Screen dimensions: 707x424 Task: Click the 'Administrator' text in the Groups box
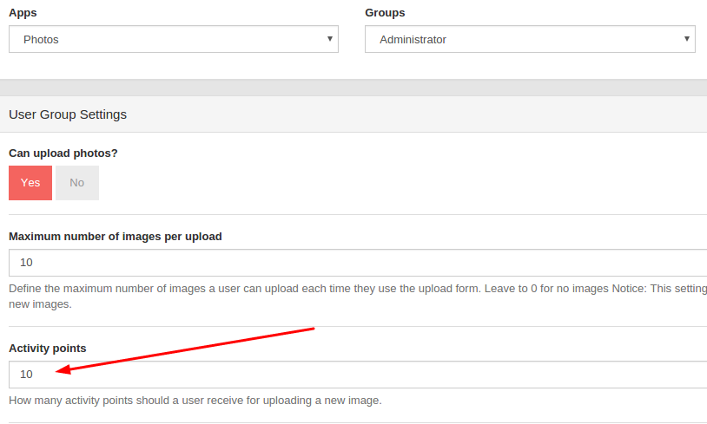pos(413,40)
